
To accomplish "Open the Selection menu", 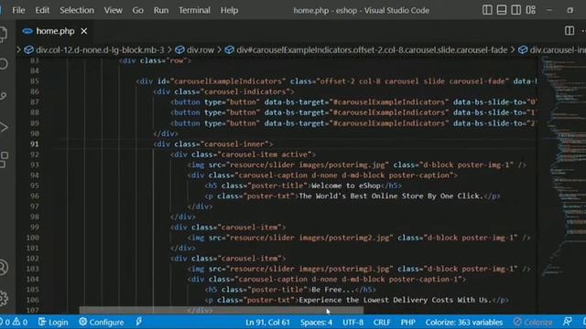I will 77,10.
